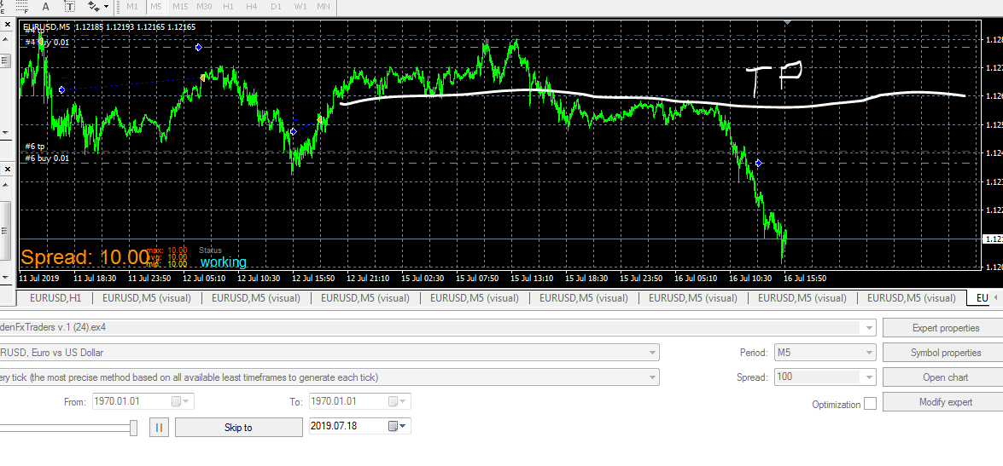Open the From date calendar dropdown

181,401
